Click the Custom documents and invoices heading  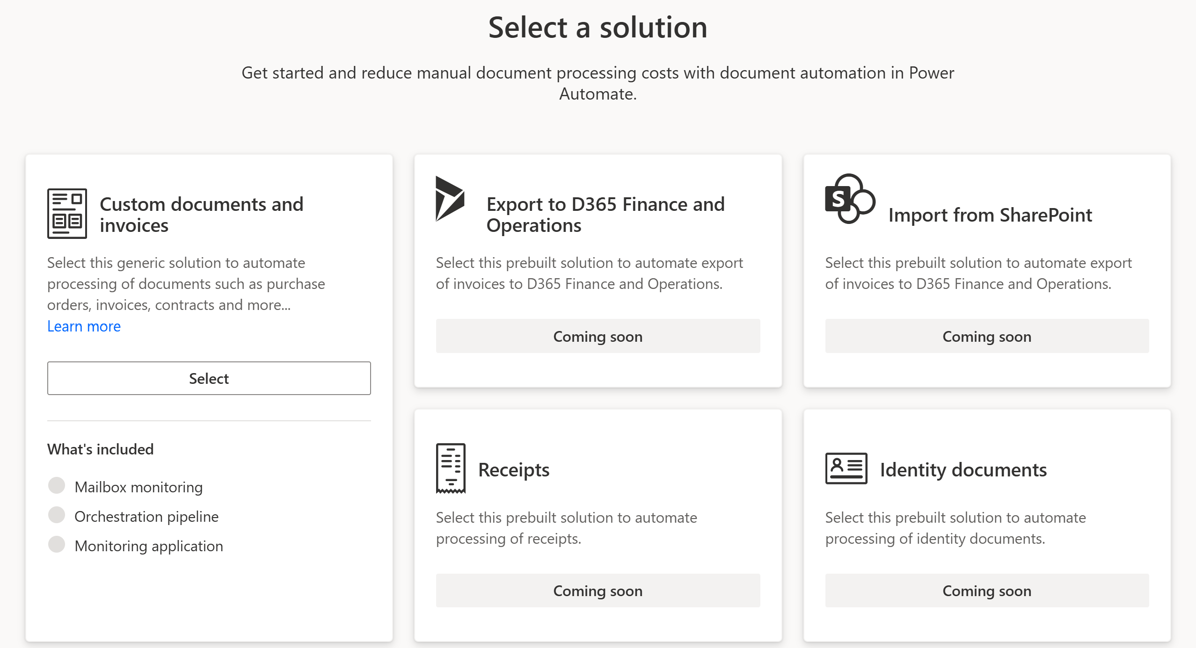201,215
